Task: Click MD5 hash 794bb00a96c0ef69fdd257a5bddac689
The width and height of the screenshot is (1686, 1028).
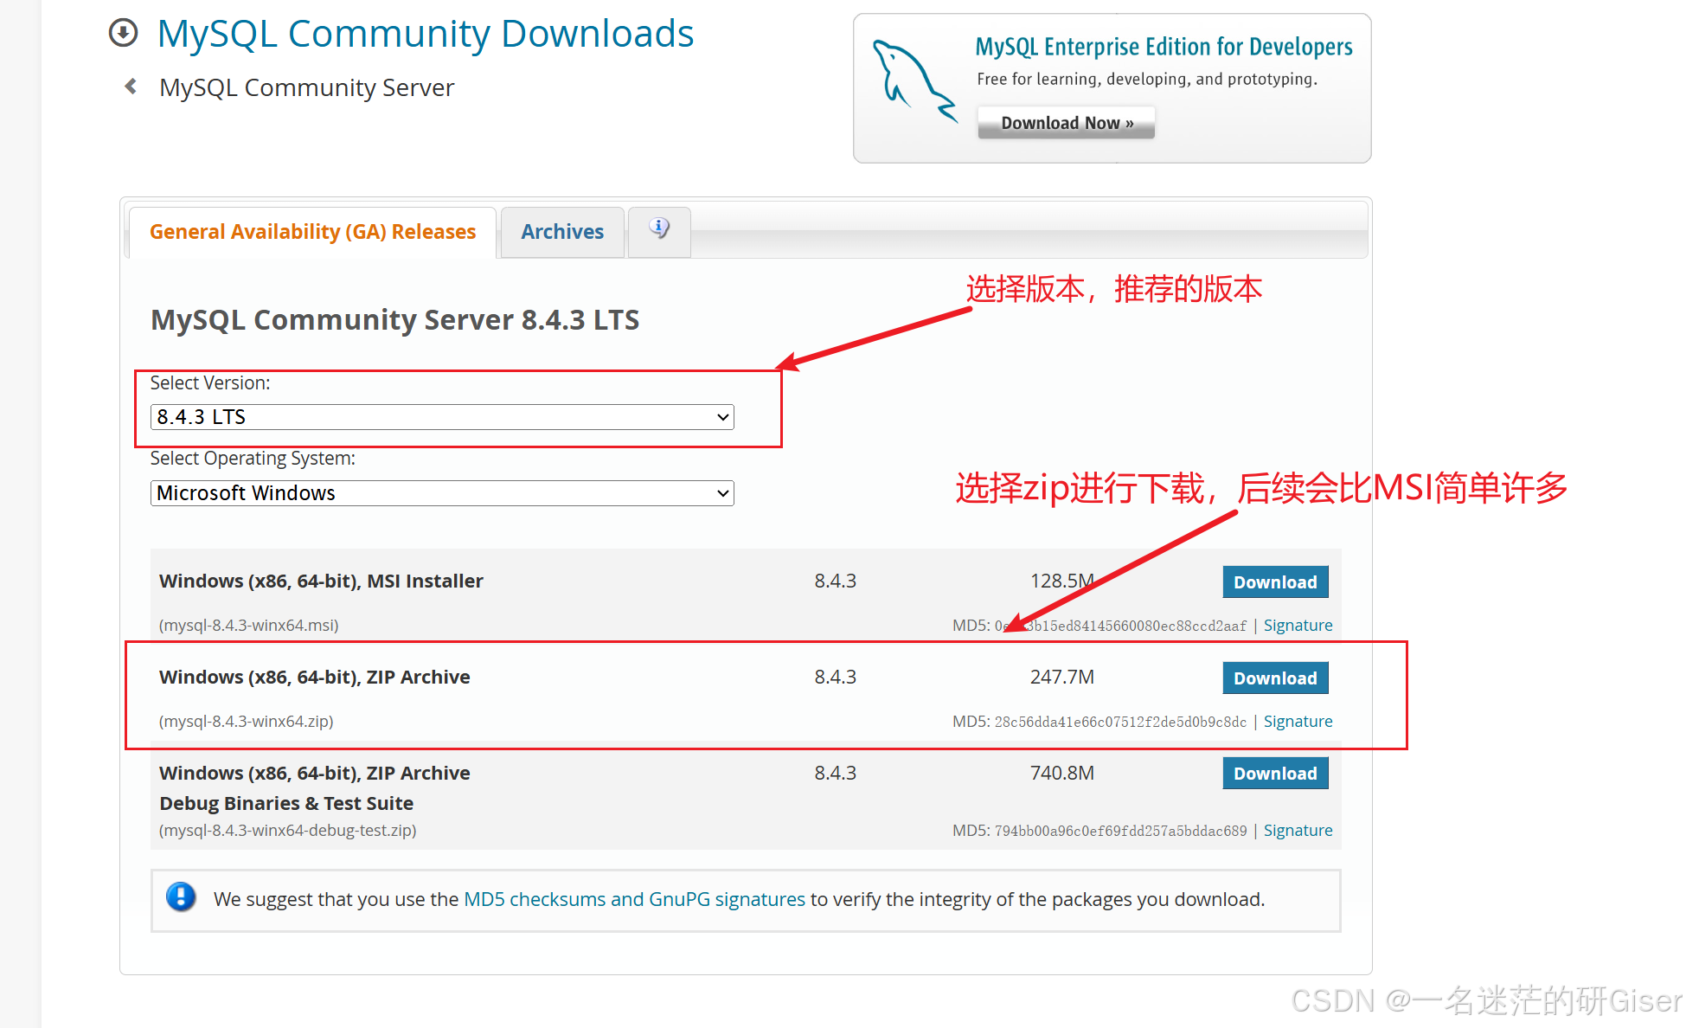Action: pyautogui.click(x=1120, y=831)
